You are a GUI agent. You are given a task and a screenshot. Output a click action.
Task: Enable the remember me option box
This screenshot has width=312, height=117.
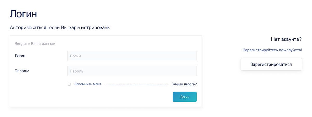(x=69, y=84)
